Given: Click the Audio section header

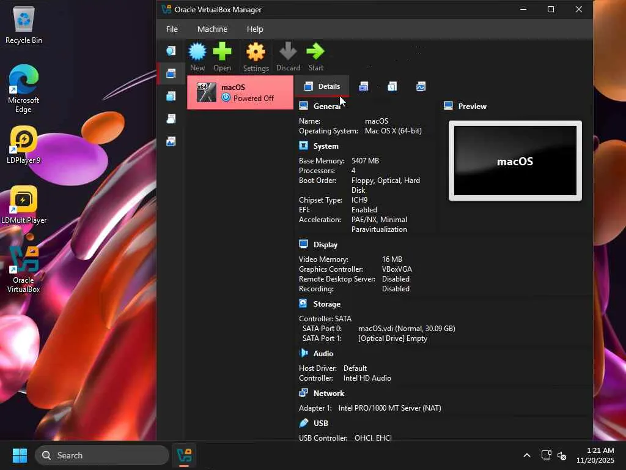Looking at the screenshot, I should pos(323,354).
